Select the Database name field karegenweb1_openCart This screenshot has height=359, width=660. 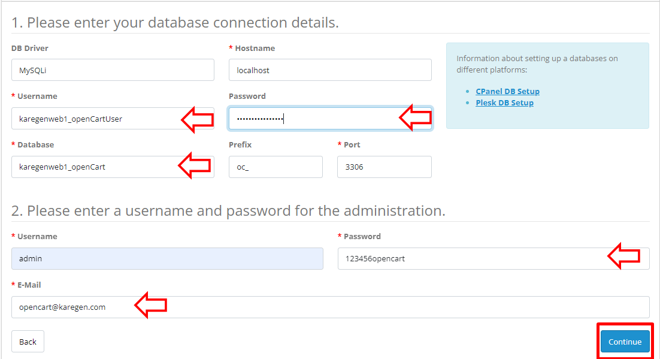[x=113, y=167]
